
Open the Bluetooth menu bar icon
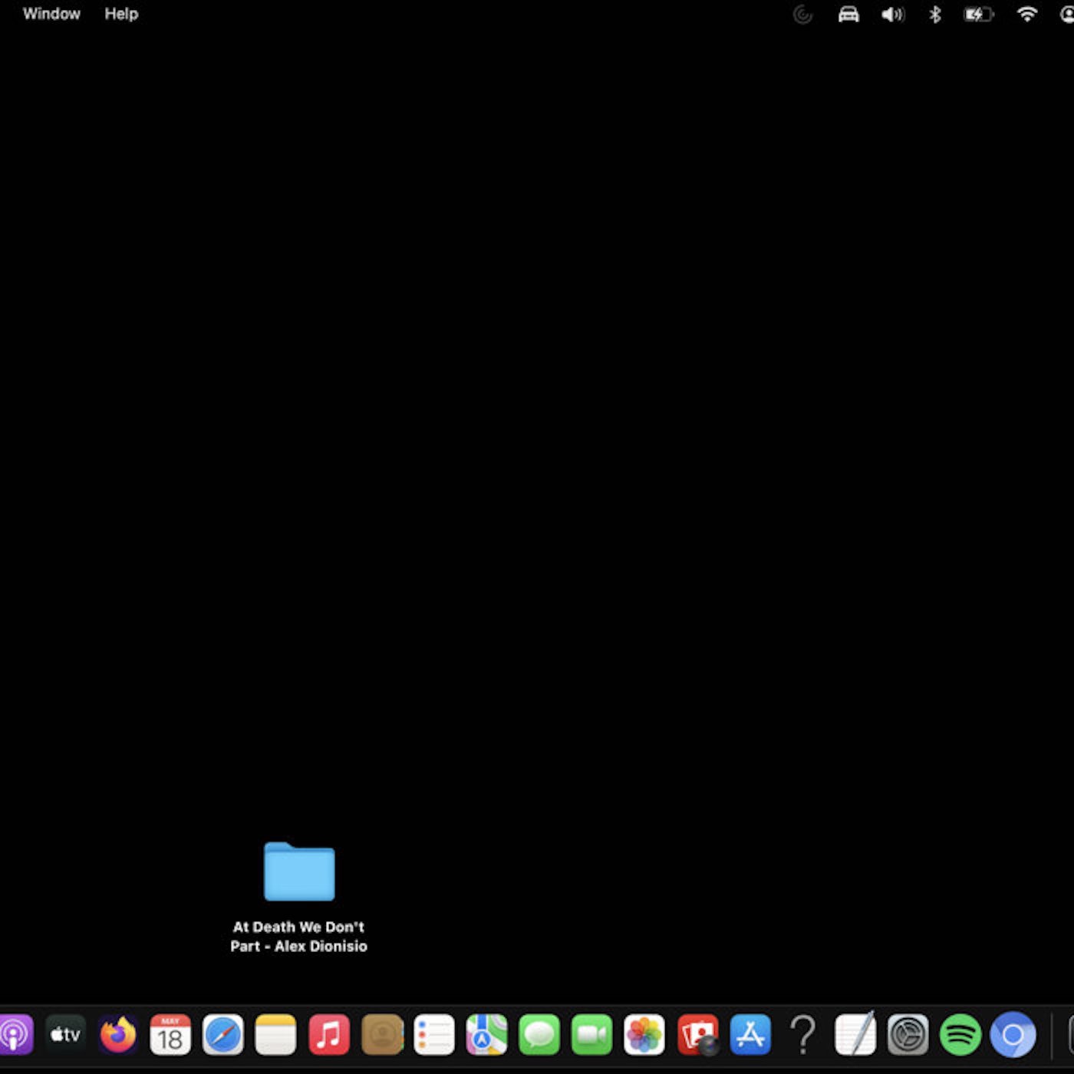[934, 14]
